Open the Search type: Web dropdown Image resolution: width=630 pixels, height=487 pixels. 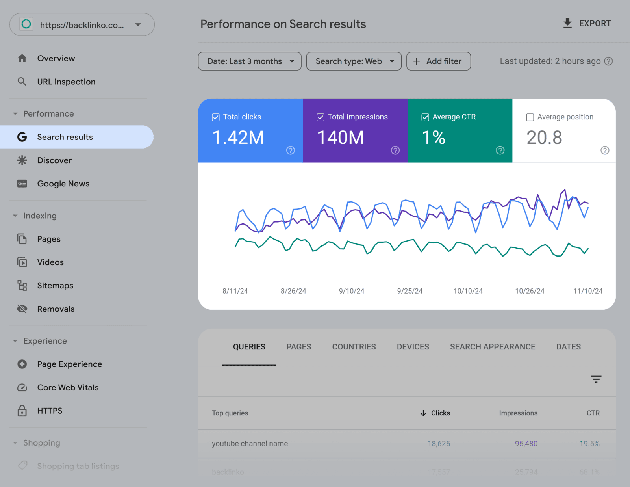click(354, 61)
